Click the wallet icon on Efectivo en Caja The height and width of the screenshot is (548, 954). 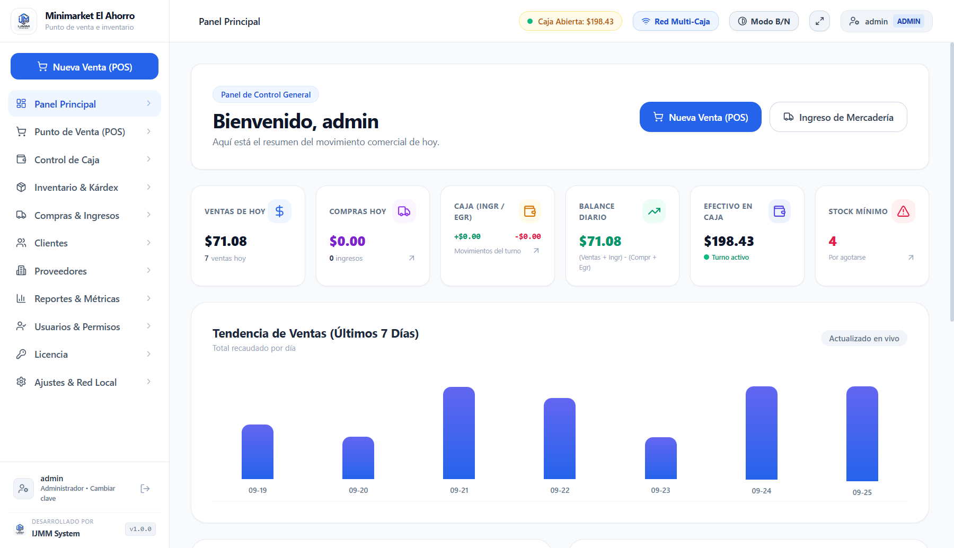[x=779, y=211]
